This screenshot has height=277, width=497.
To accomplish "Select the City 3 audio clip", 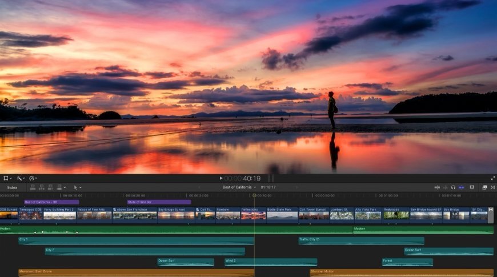I will (145, 251).
